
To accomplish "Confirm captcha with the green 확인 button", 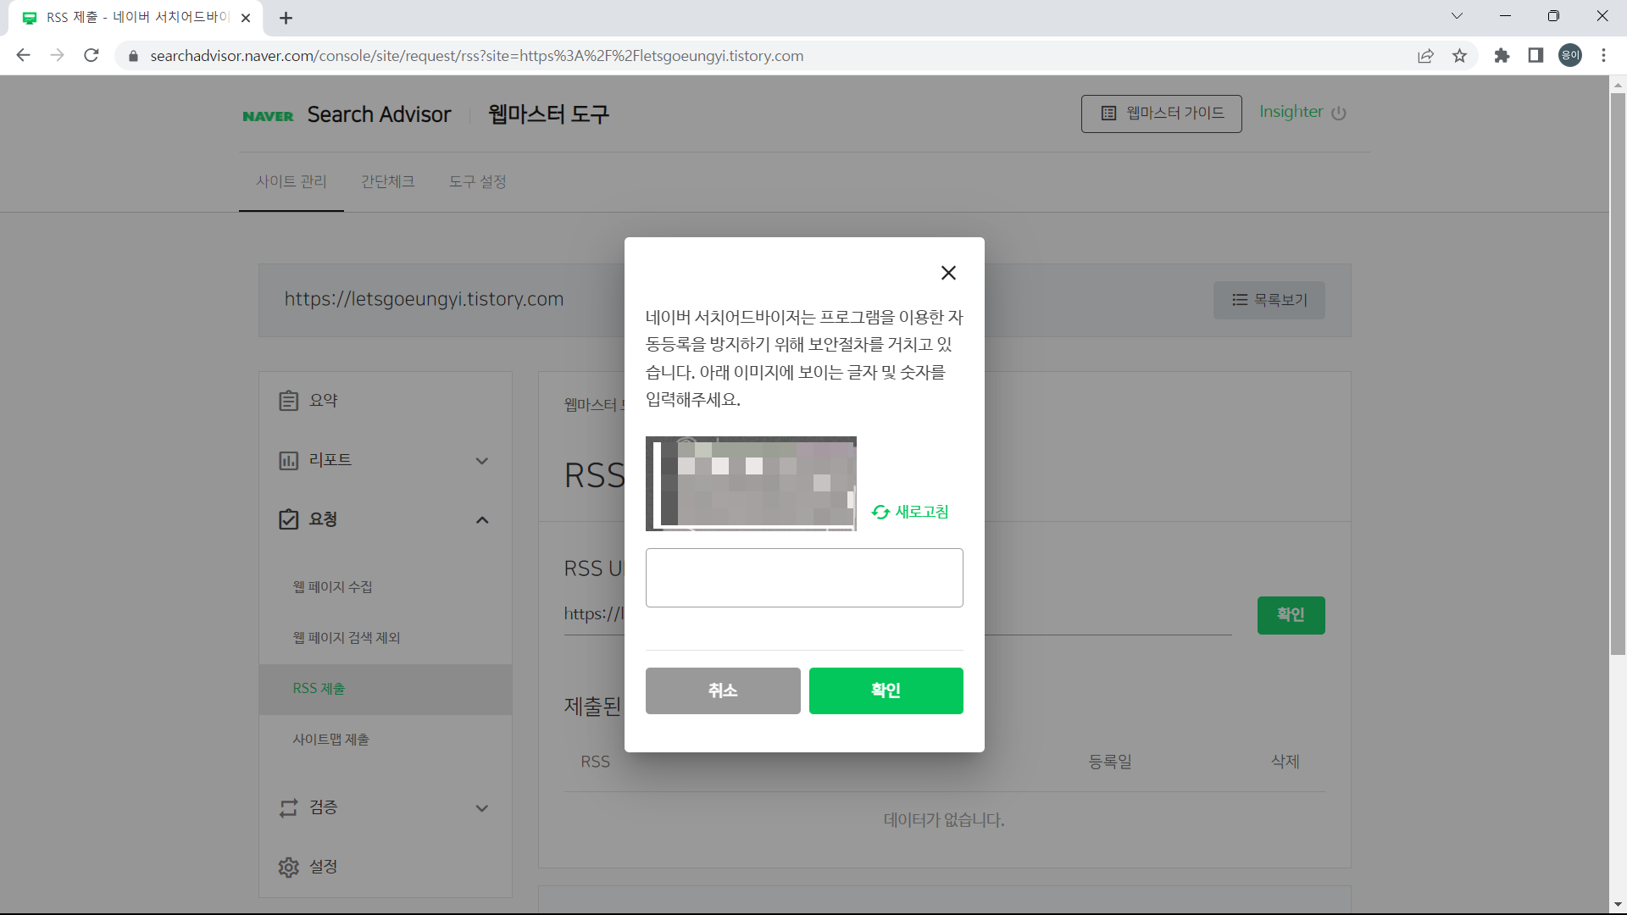I will (886, 690).
